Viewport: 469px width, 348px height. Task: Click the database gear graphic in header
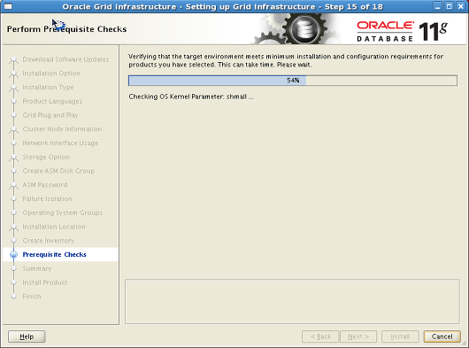tap(305, 29)
